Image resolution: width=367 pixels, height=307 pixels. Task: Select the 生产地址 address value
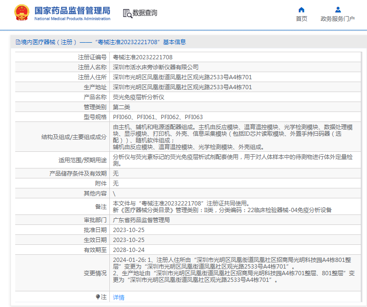click(x=183, y=87)
